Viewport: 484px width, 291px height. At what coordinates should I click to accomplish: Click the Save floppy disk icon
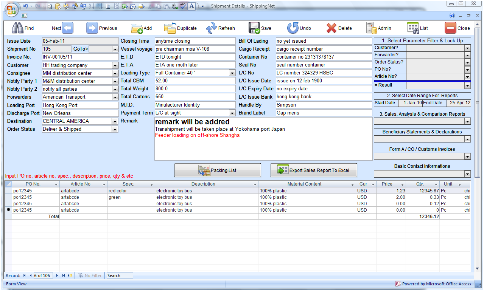(254, 28)
